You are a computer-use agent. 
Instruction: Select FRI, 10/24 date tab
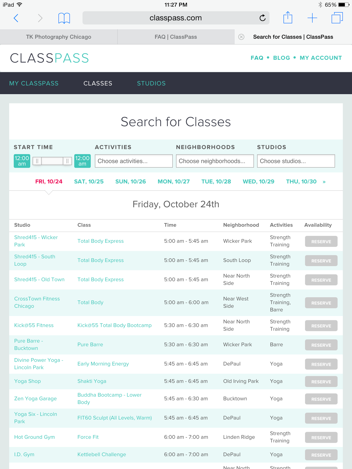pos(49,181)
